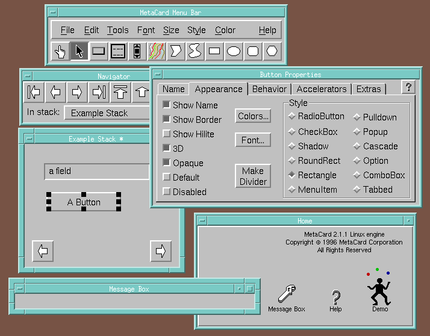The width and height of the screenshot is (430, 336).
Task: Open the Color menu
Action: click(x=225, y=30)
